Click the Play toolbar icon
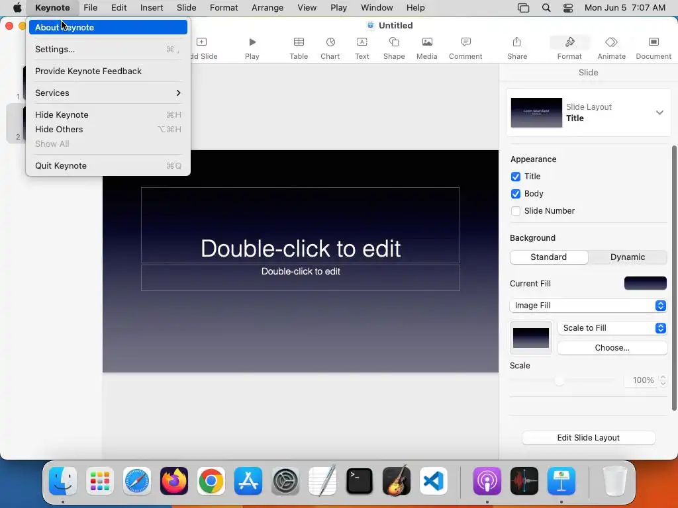The image size is (678, 508). point(252,42)
